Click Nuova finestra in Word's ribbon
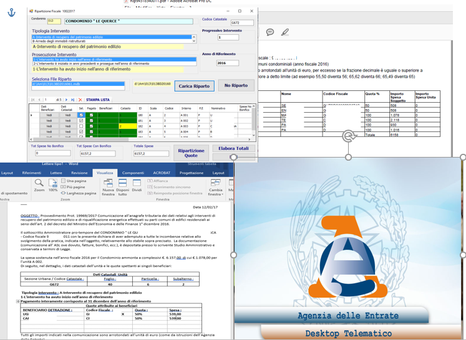 point(108,187)
